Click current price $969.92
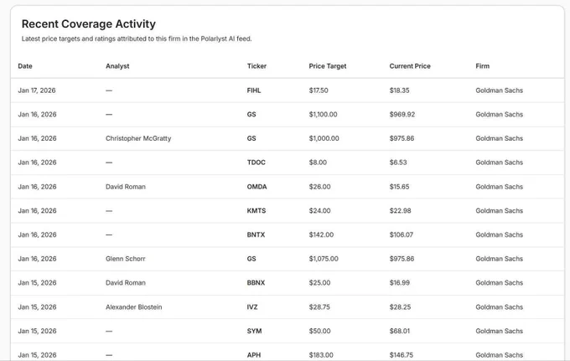 [x=402, y=115]
